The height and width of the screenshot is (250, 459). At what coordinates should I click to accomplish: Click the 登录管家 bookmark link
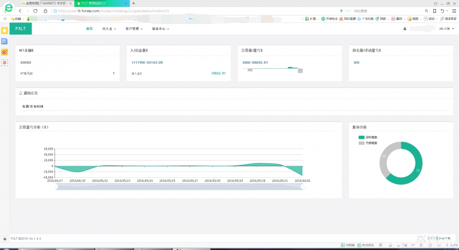point(448,19)
